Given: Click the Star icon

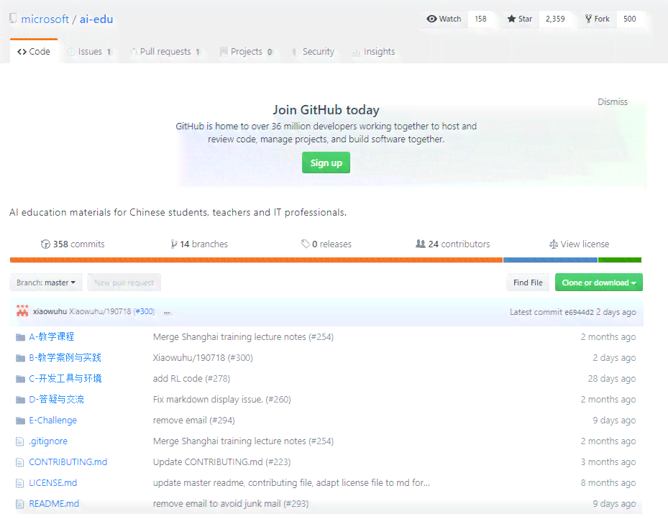Looking at the screenshot, I should pyautogui.click(x=511, y=19).
